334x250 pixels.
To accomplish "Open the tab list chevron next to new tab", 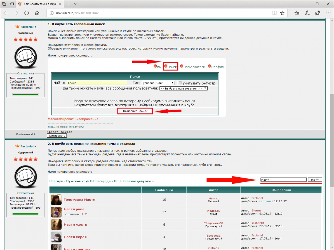I will [x=76, y=4].
